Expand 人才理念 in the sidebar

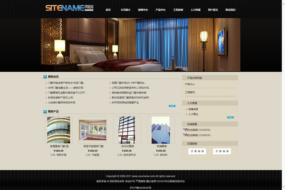point(193,114)
